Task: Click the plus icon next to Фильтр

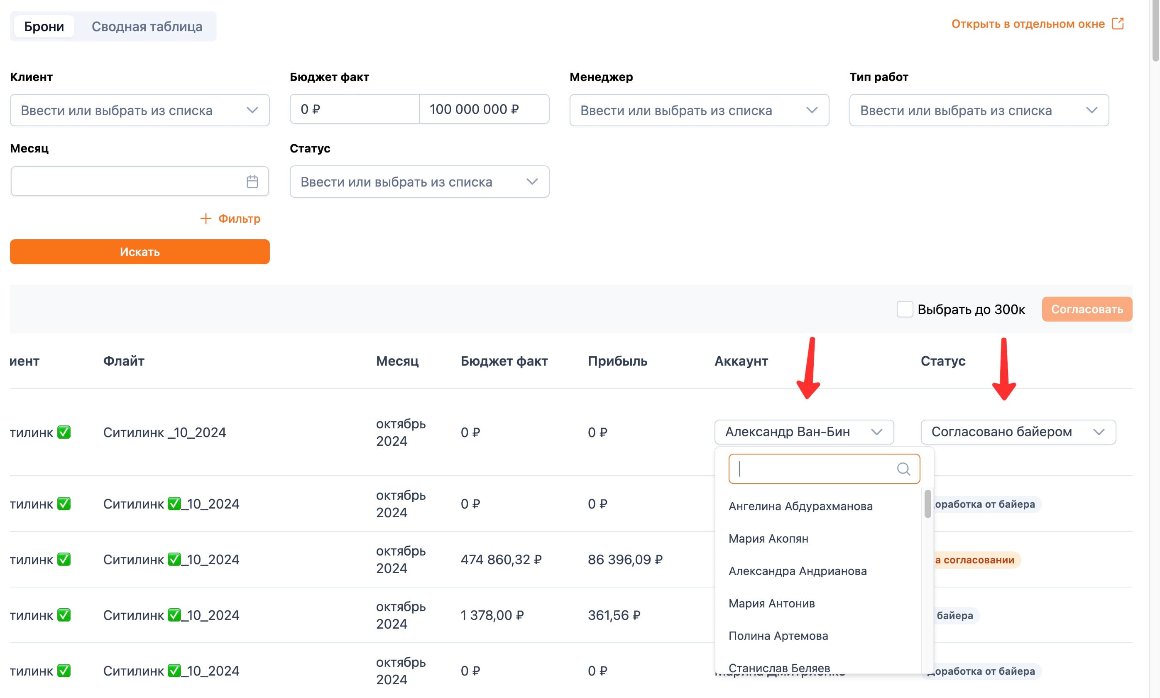Action: (x=206, y=218)
